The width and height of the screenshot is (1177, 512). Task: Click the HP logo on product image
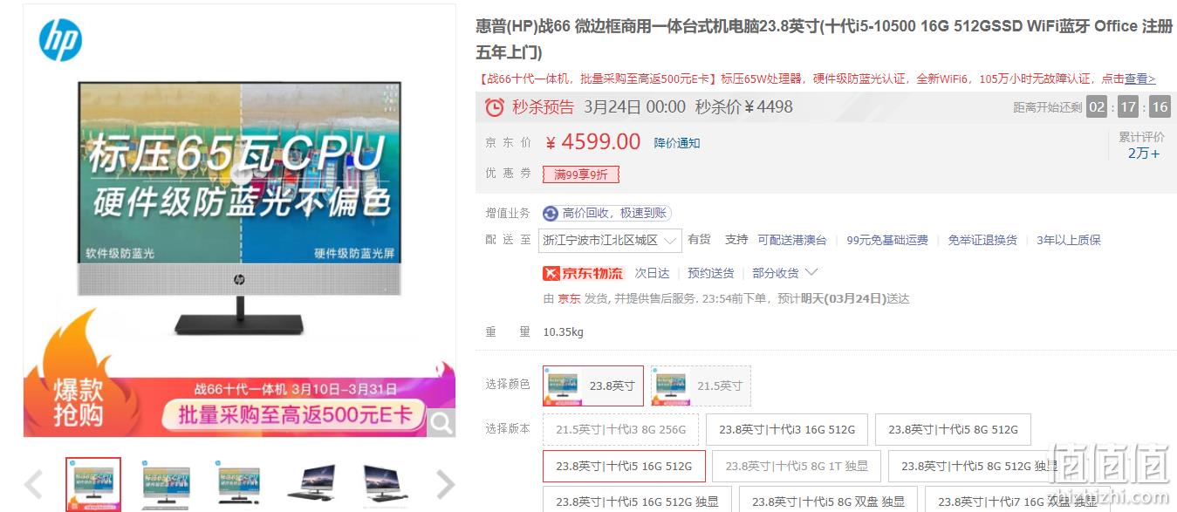pos(60,40)
